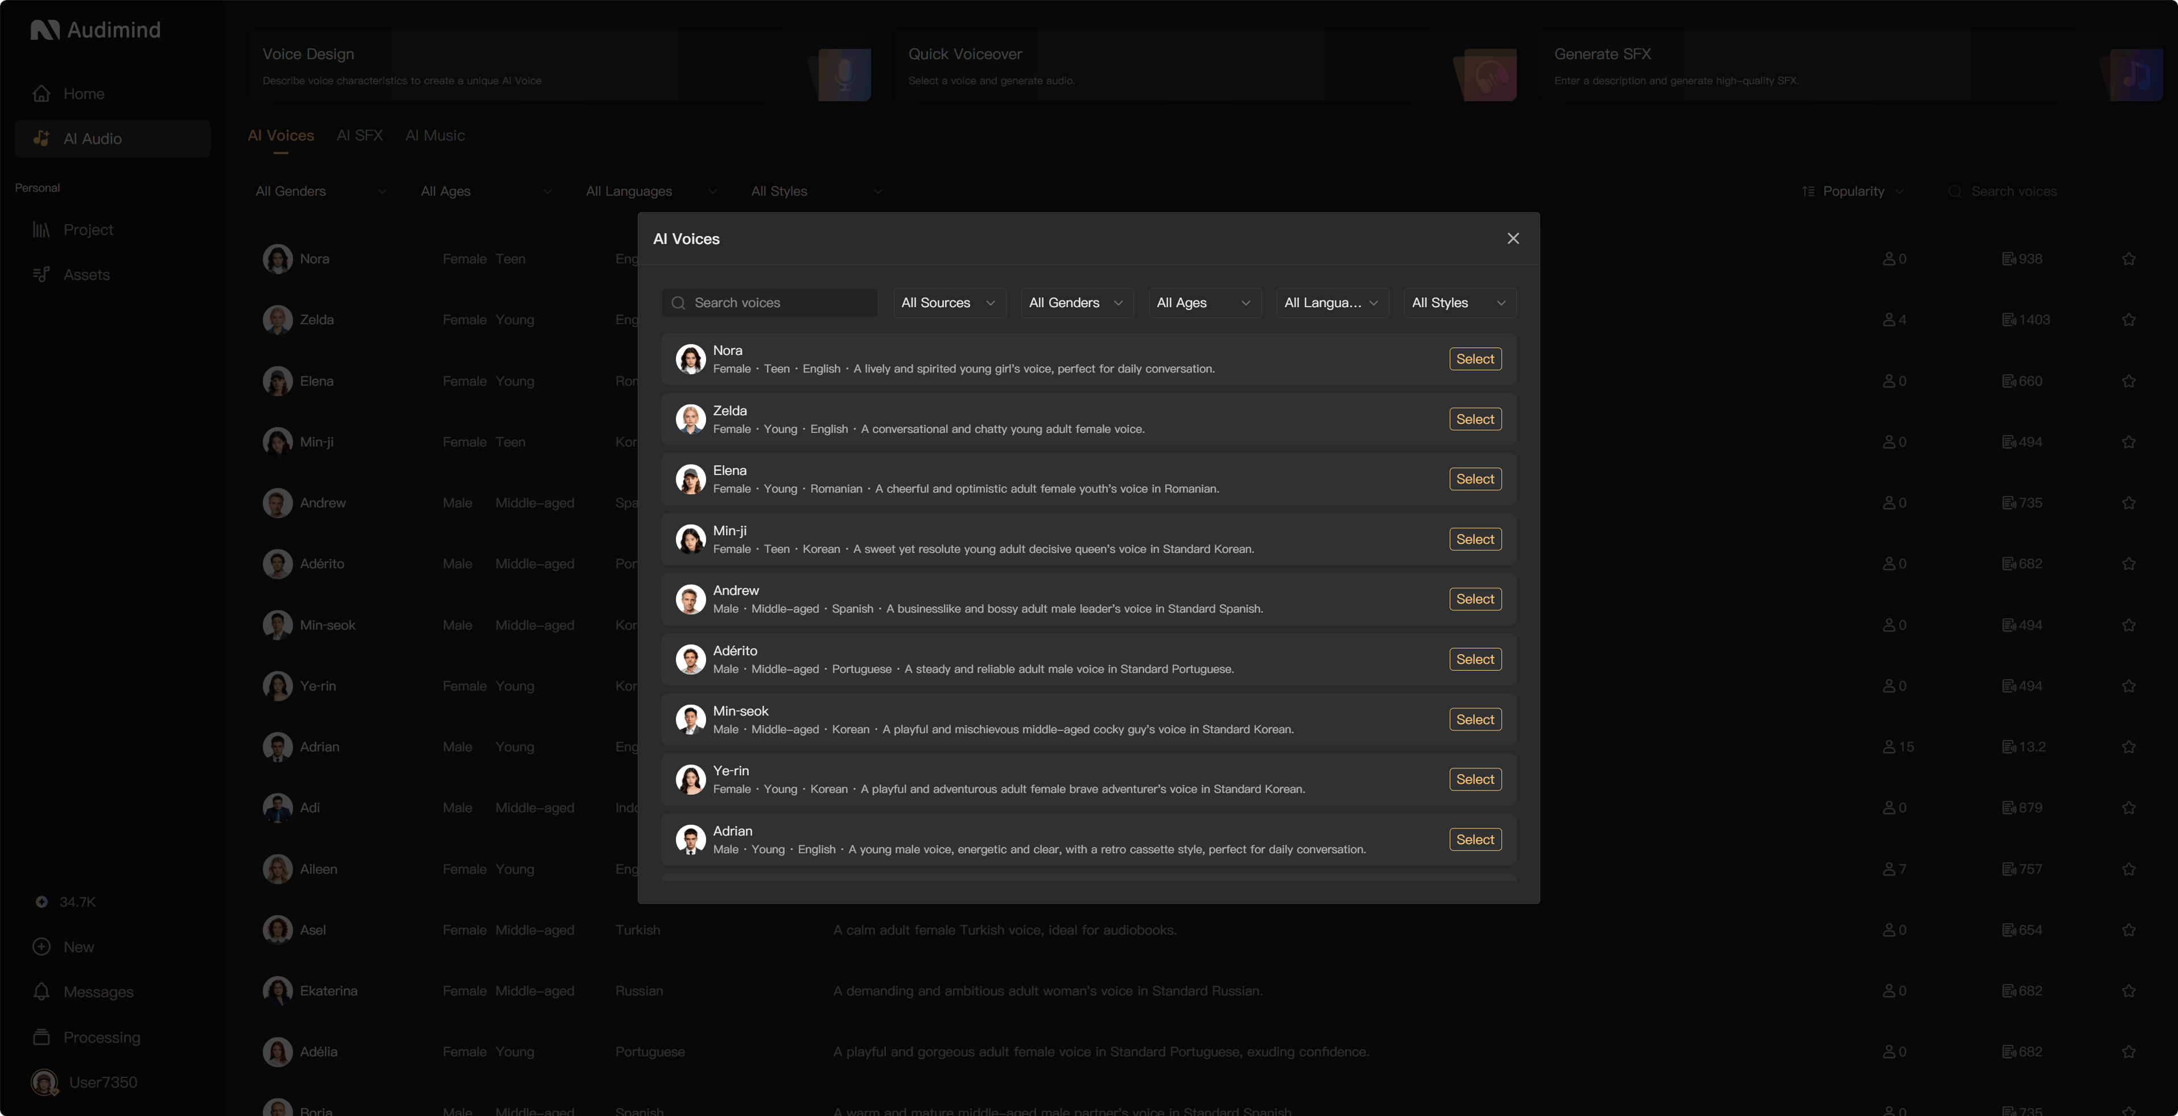Expand the All Languages dropdown in dialog

point(1331,303)
